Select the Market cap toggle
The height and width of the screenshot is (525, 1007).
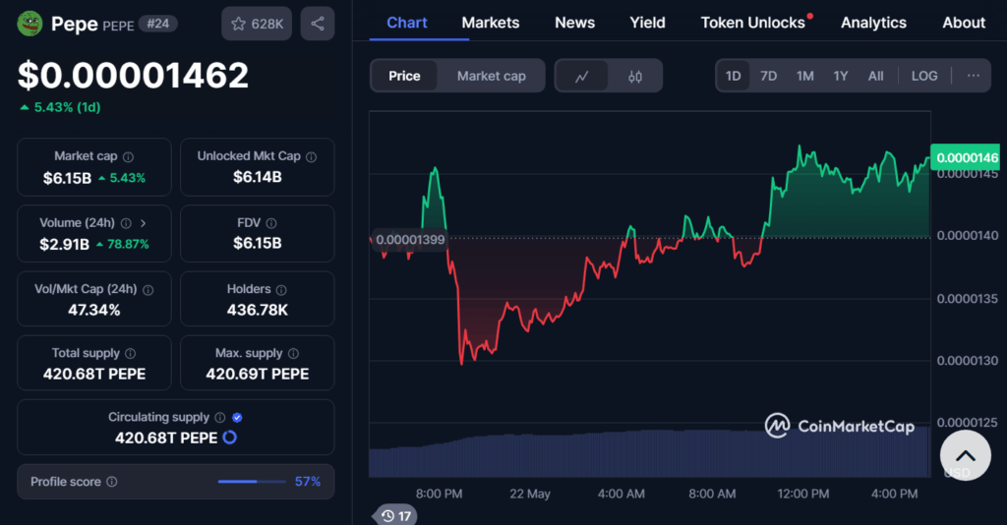click(492, 76)
